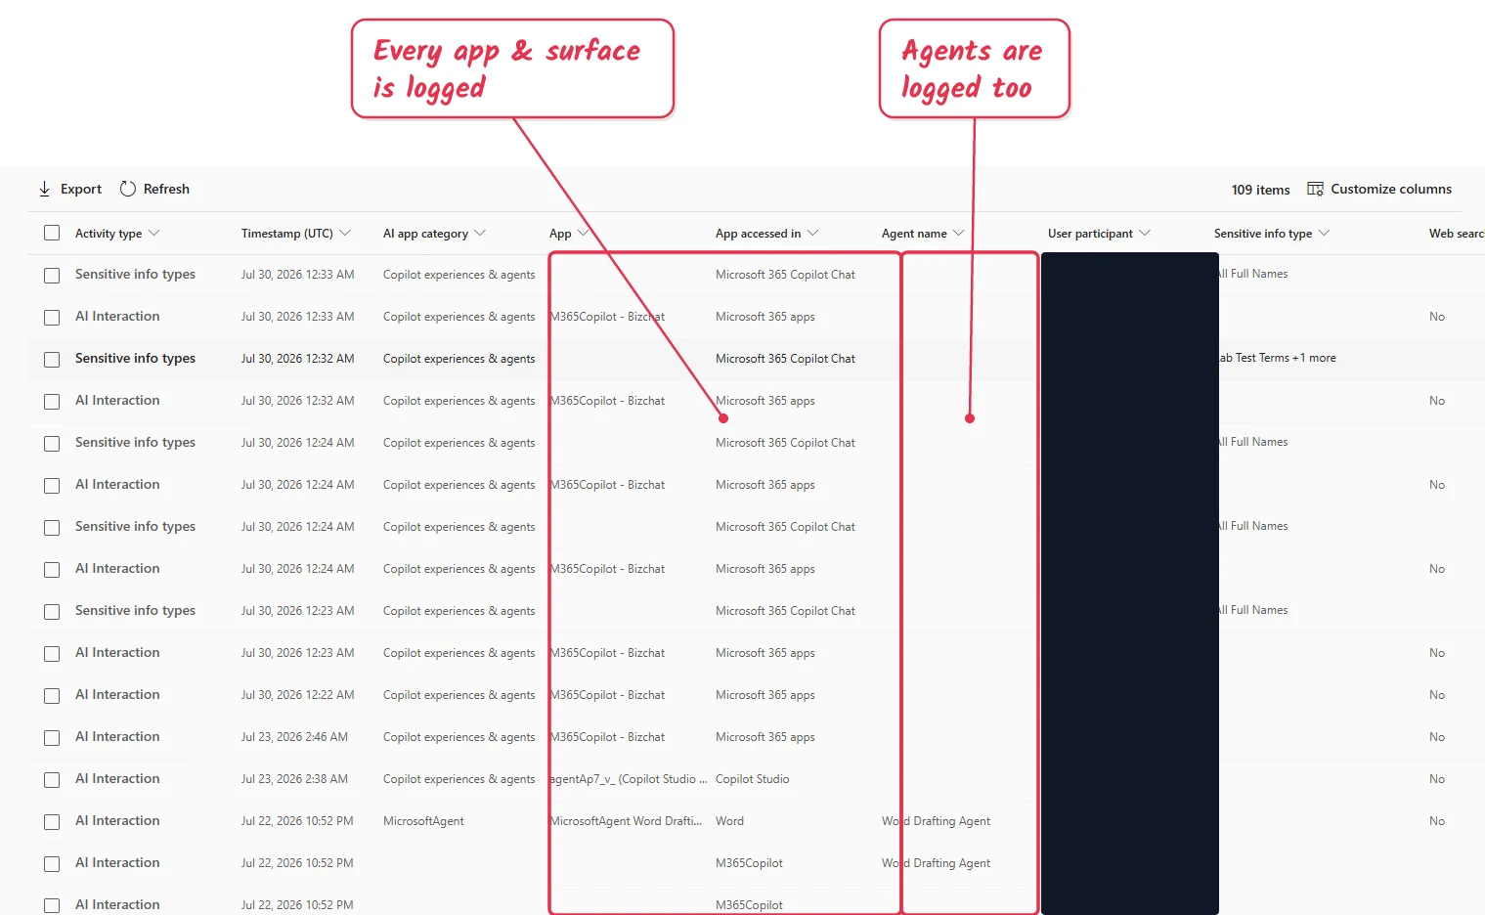Check the row for Sensitive info types 12:33 AM
This screenshot has width=1485, height=915.
(52, 276)
